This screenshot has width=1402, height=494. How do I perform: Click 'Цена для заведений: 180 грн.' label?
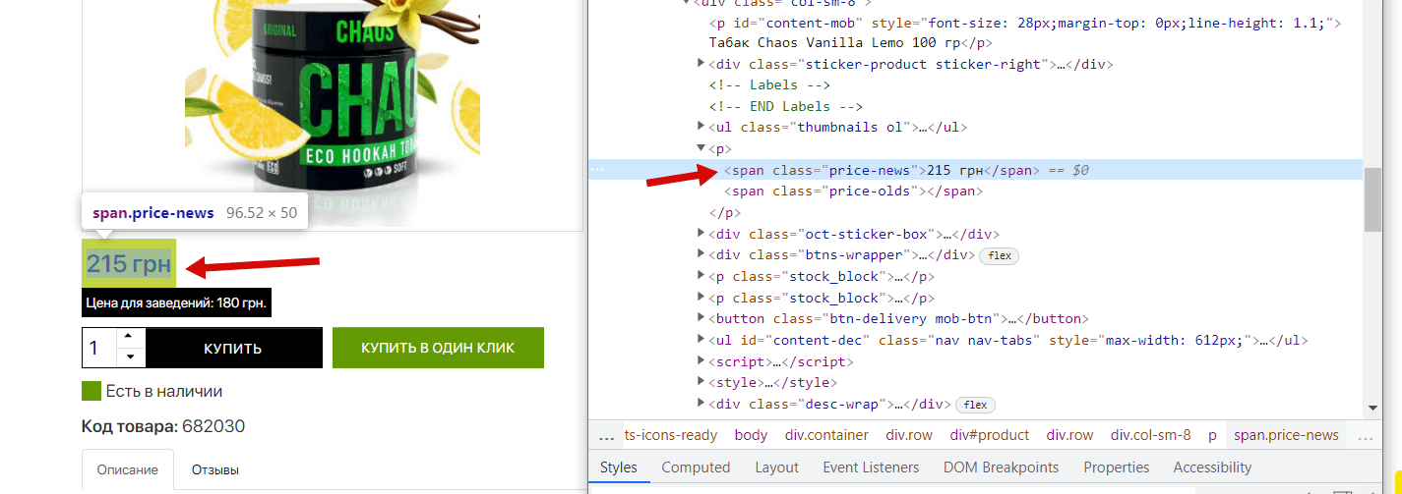pyautogui.click(x=176, y=302)
